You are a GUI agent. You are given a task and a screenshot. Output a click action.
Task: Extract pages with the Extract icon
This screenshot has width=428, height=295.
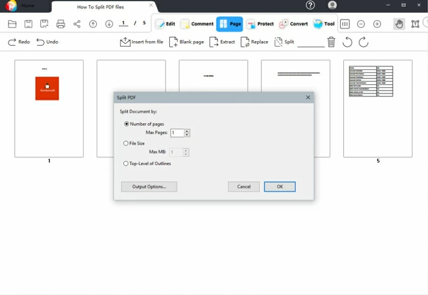[x=223, y=42]
